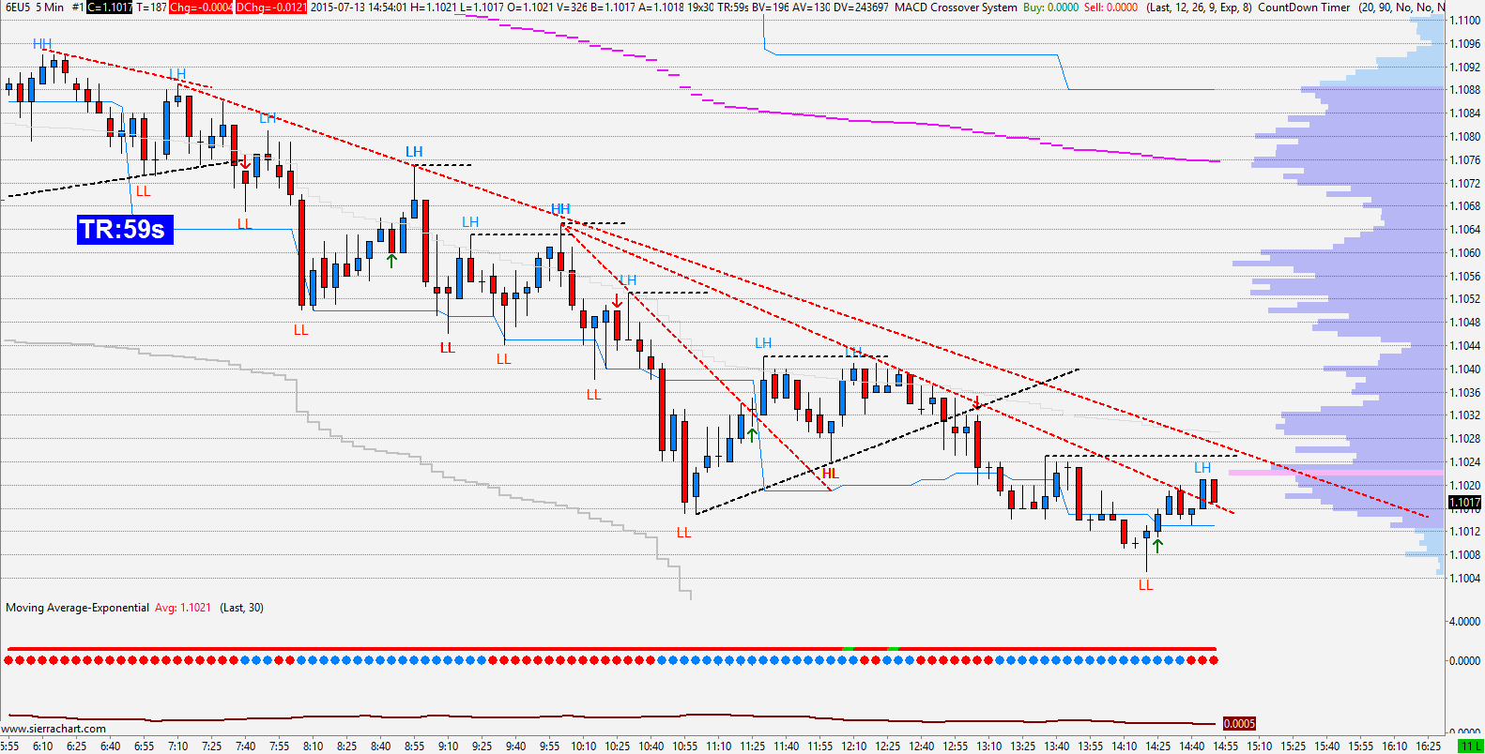This screenshot has width=1485, height=754.
Task: Click the 1.1088 price on the scale
Action: pos(1465,90)
